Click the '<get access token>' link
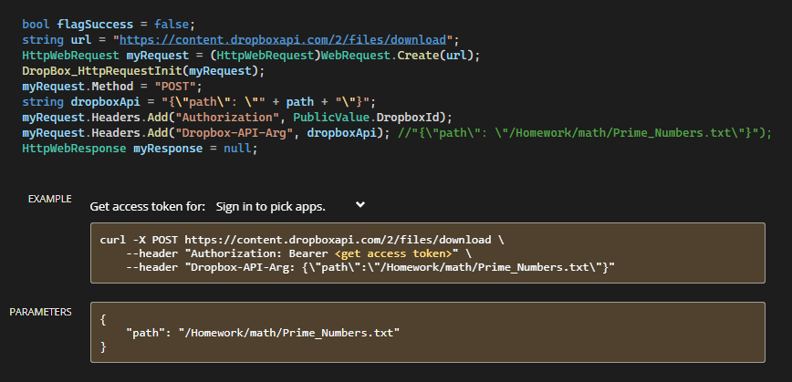The image size is (792, 382). coord(393,253)
